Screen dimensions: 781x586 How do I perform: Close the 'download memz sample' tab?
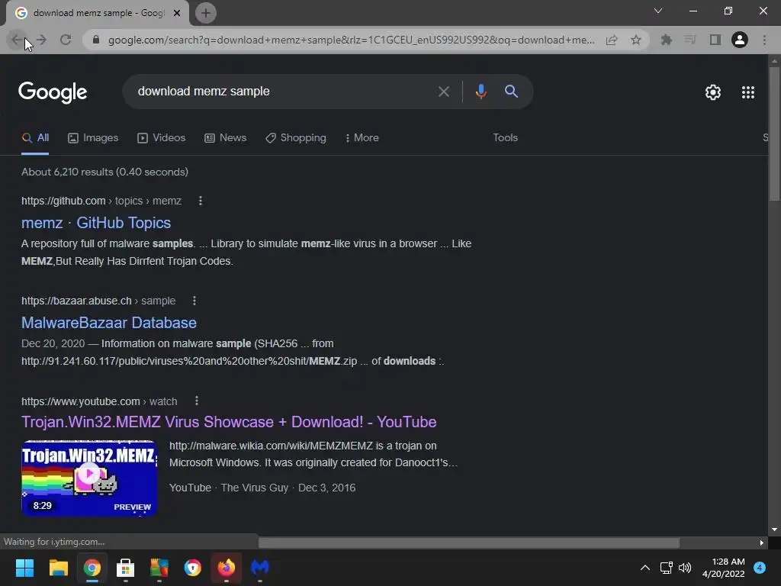pos(177,13)
